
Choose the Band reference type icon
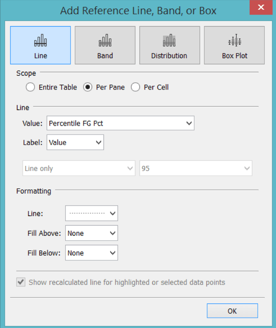tap(105, 41)
